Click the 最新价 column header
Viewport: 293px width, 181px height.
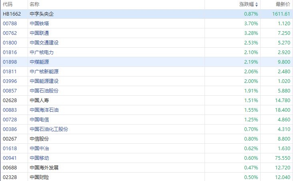click(x=283, y=4)
